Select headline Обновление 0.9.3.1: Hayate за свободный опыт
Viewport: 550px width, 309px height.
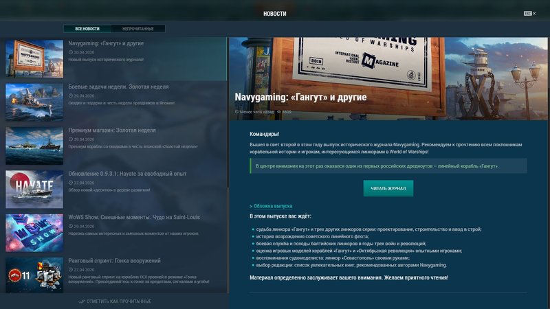127,174
